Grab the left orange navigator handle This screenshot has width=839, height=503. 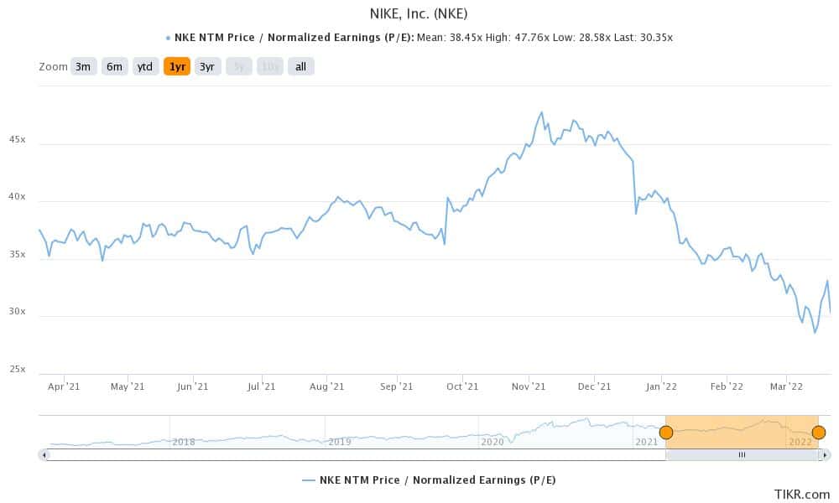[x=666, y=433]
